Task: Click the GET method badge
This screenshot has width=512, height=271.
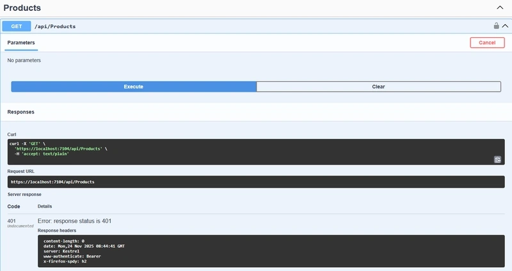Action: click(x=17, y=26)
